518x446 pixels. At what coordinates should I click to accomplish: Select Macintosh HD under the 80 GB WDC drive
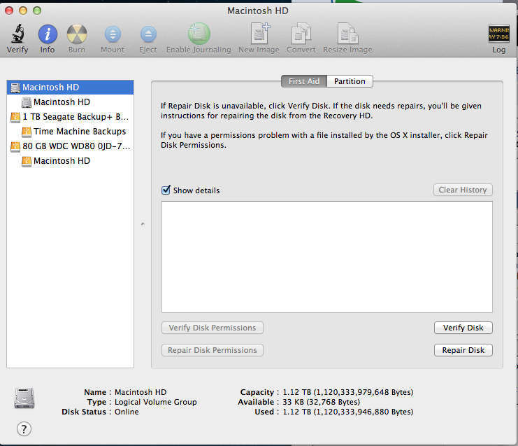[70, 161]
